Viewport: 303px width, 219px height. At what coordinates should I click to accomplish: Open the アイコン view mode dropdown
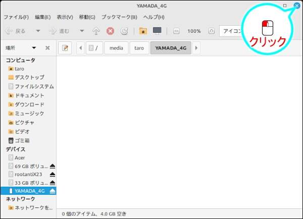232,31
